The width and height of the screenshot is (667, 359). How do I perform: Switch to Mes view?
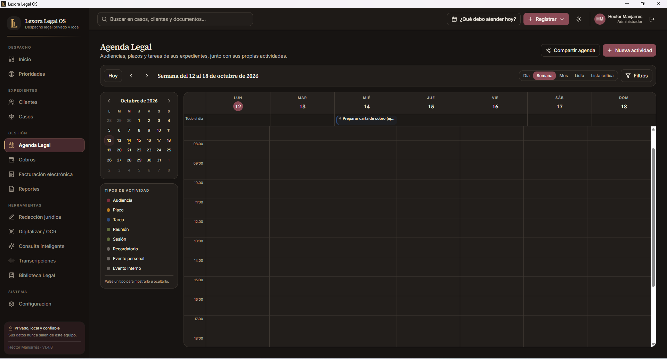[563, 76]
